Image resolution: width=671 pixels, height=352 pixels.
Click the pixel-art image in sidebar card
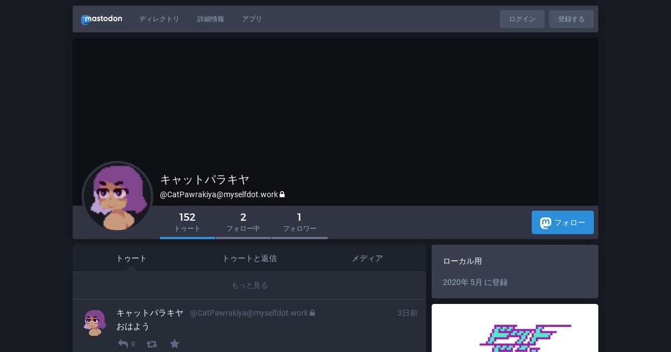pos(515,328)
